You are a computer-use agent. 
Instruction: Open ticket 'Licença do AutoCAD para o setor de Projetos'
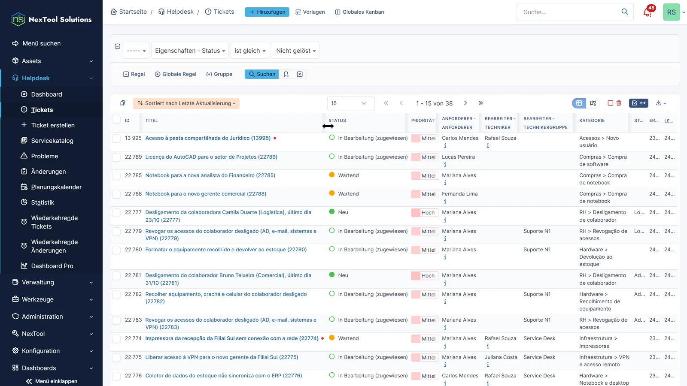click(211, 157)
